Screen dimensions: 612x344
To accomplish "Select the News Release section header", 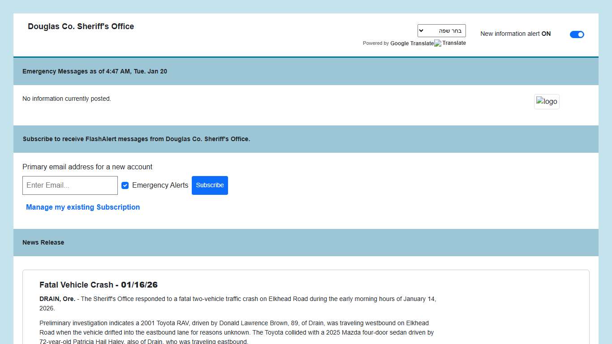I will 43,242.
